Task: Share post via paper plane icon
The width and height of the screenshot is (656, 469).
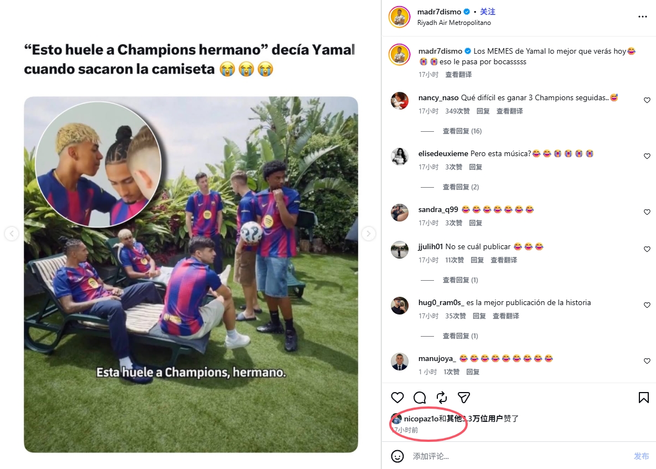Action: 464,398
